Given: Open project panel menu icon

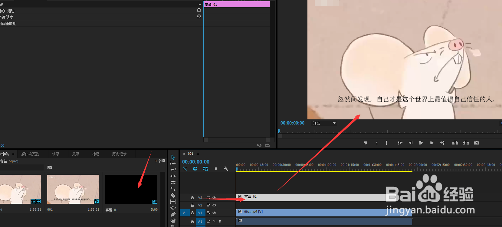Looking at the screenshot, I should 13,154.
